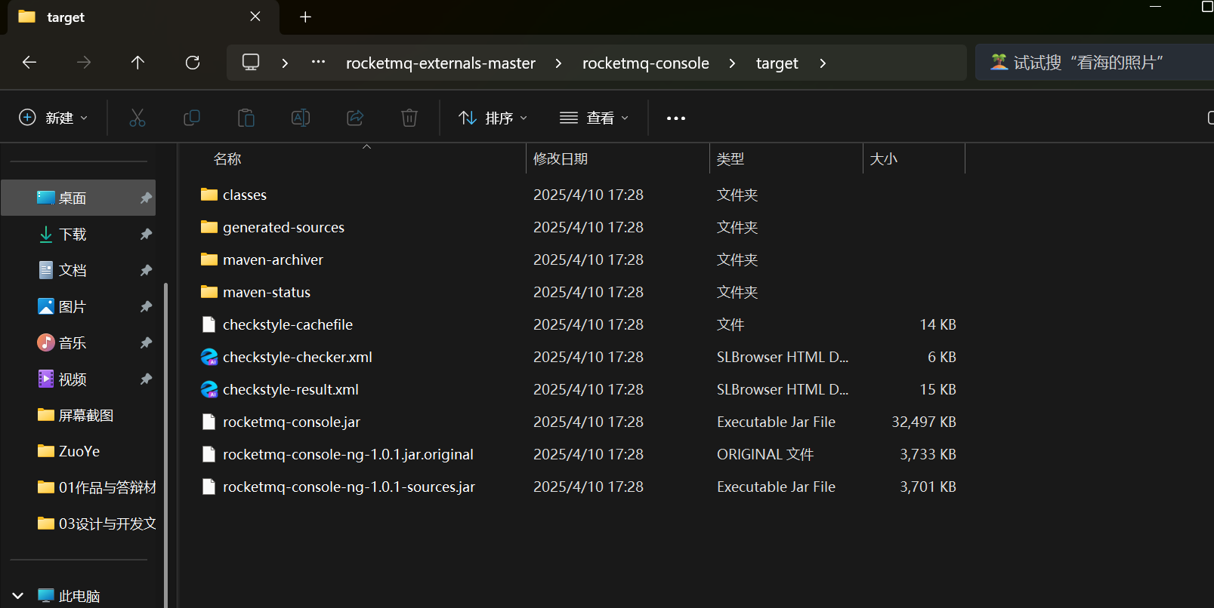The width and height of the screenshot is (1214, 608).
Task: Expand chevron after monitor icon in address bar
Action: [x=285, y=63]
